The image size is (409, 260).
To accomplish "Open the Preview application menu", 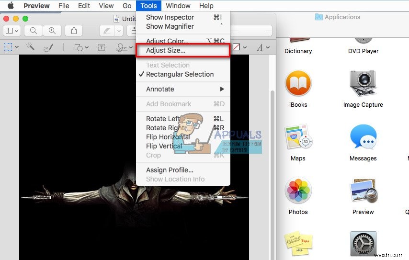I will pos(36,5).
